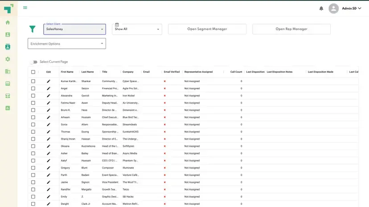This screenshot has width=369, height=207.
Task: Open the buildings icon in sidebar
Action: [8, 71]
